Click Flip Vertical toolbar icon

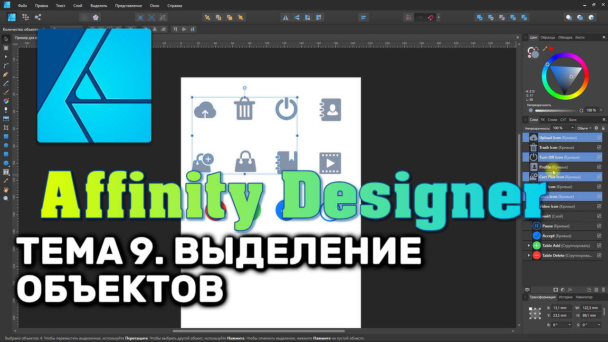[x=297, y=18]
